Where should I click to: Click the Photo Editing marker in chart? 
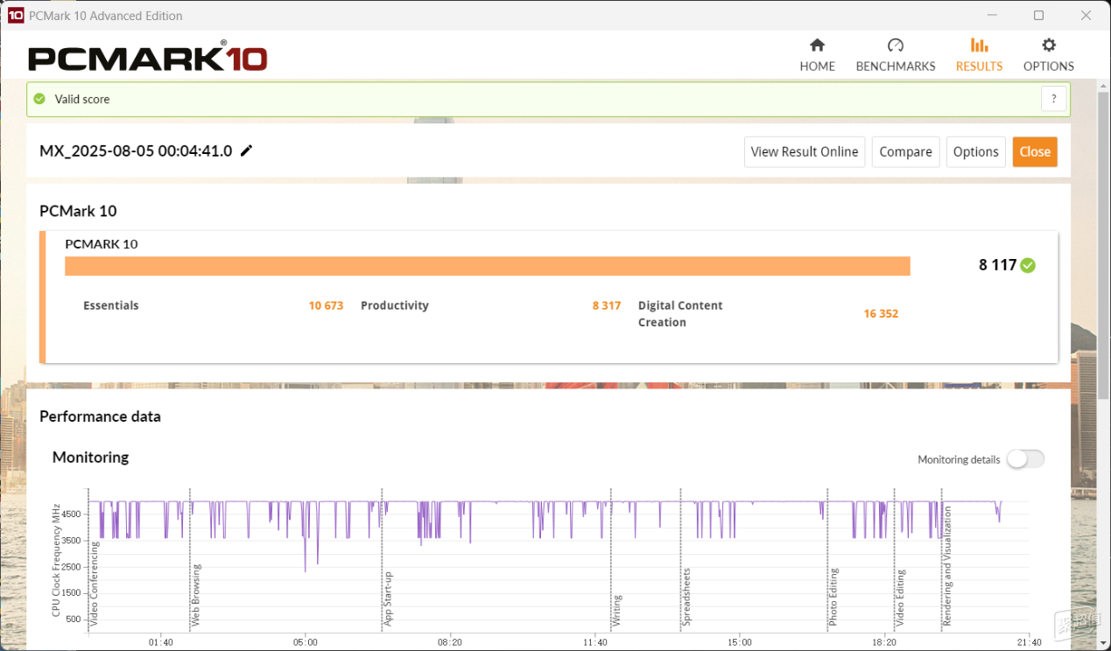833,598
